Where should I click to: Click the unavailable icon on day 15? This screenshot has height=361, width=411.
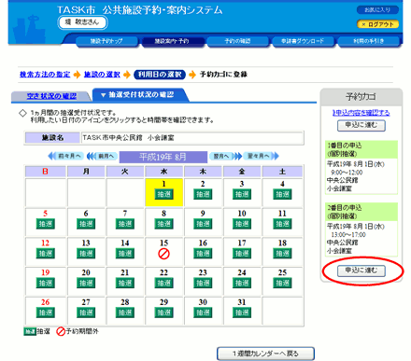(x=163, y=254)
